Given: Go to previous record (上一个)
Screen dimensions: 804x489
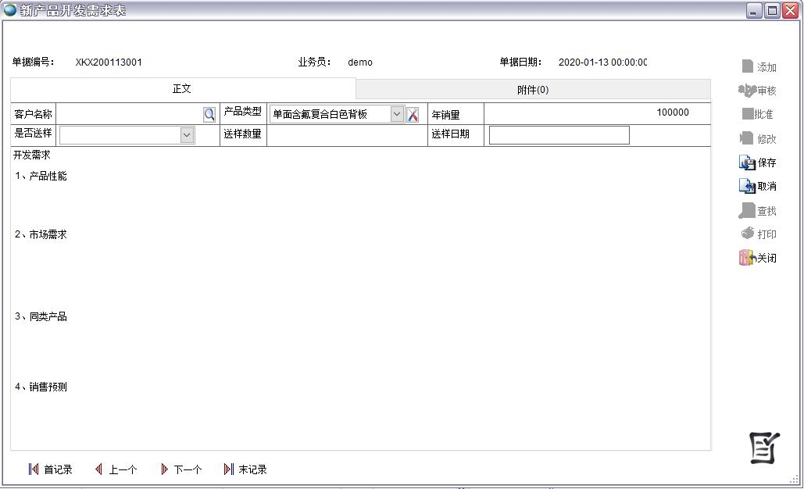Looking at the screenshot, I should (116, 469).
